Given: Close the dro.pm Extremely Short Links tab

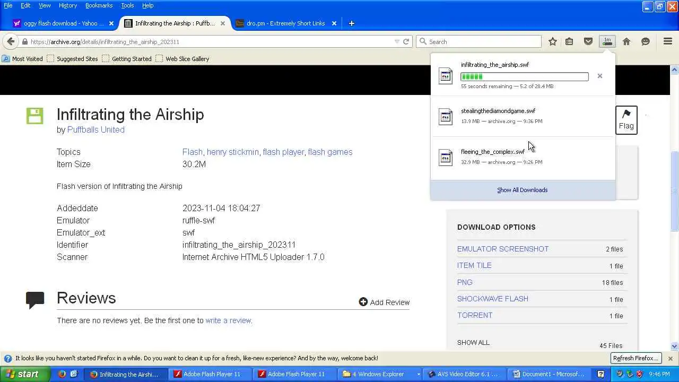Looking at the screenshot, I should coord(334,23).
